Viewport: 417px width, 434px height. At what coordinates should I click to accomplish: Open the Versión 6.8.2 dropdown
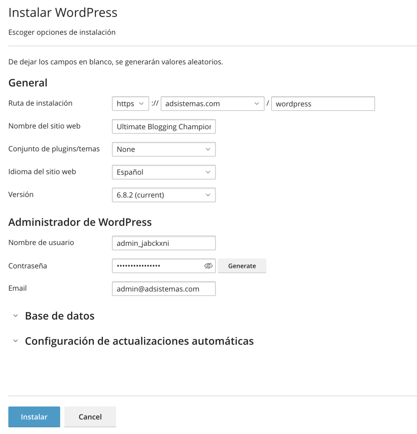pos(164,195)
